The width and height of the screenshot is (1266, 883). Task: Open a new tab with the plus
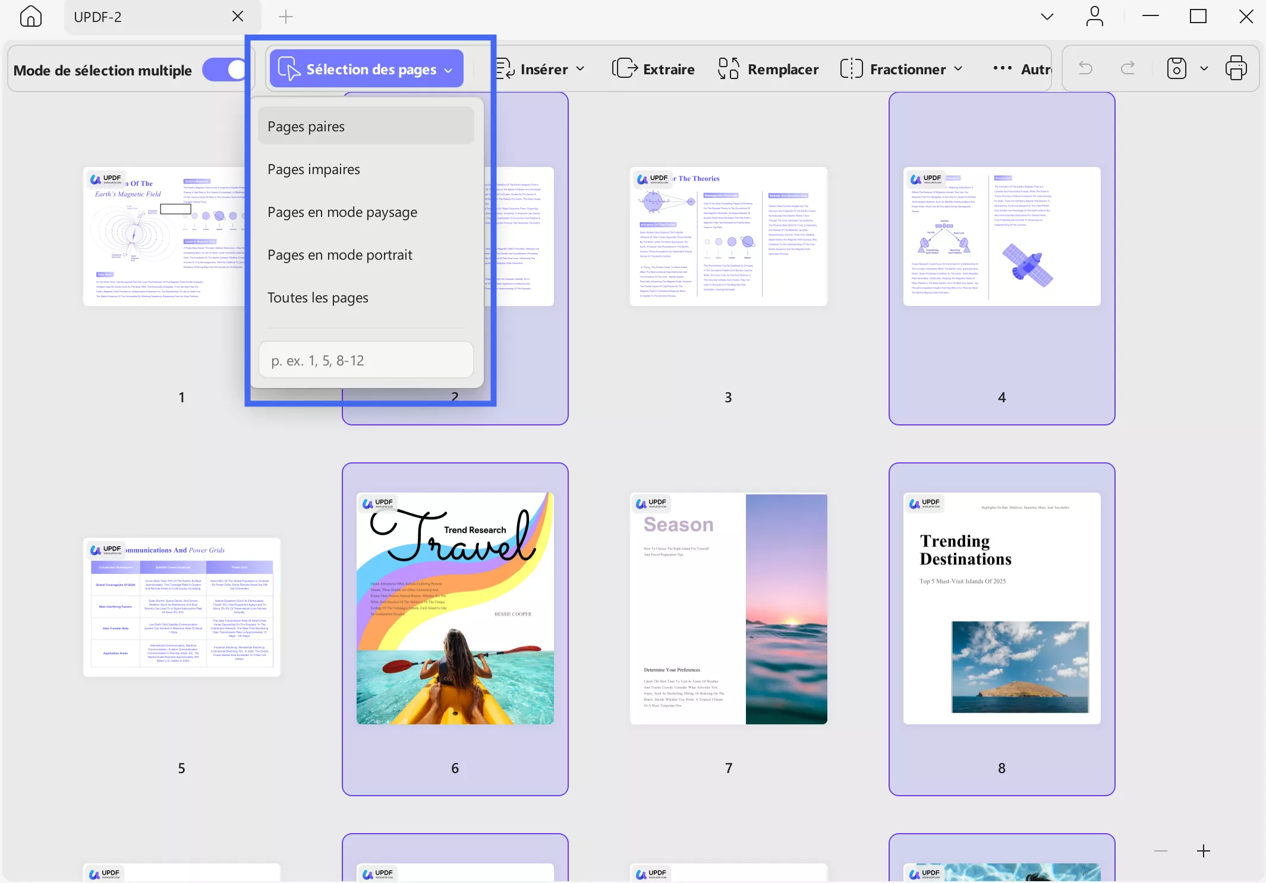point(285,17)
